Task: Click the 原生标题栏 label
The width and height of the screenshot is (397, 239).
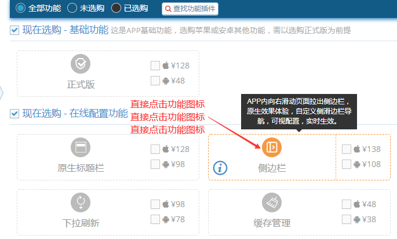Action: (x=81, y=168)
